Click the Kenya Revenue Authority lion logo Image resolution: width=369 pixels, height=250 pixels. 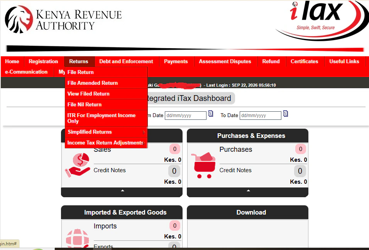click(x=19, y=19)
